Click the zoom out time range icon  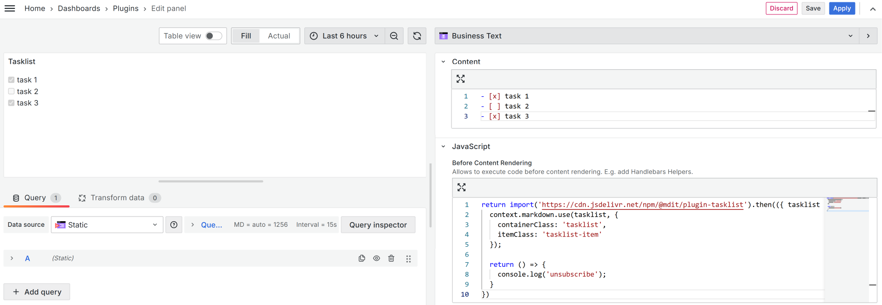(x=394, y=36)
